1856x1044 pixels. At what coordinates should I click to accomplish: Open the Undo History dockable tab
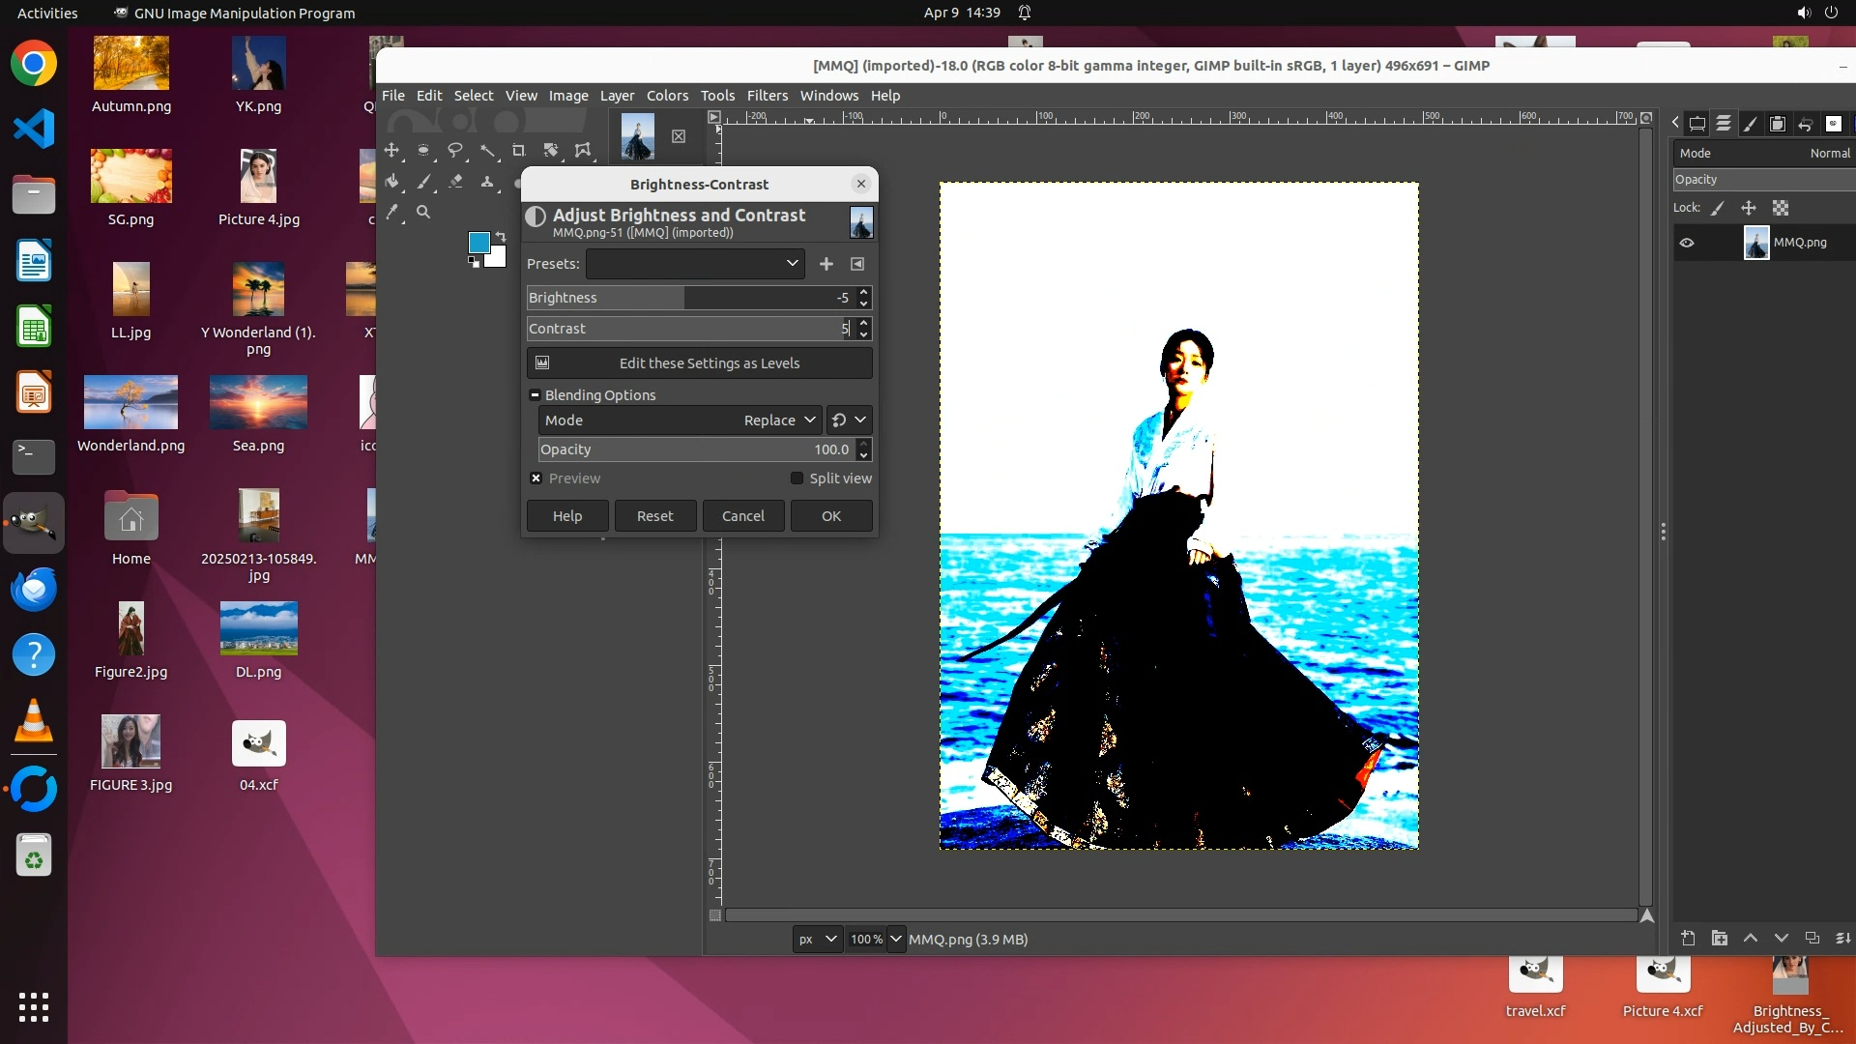point(1805,124)
